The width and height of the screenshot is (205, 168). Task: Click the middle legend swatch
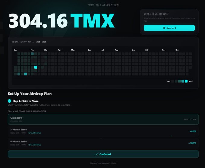coord(179,81)
